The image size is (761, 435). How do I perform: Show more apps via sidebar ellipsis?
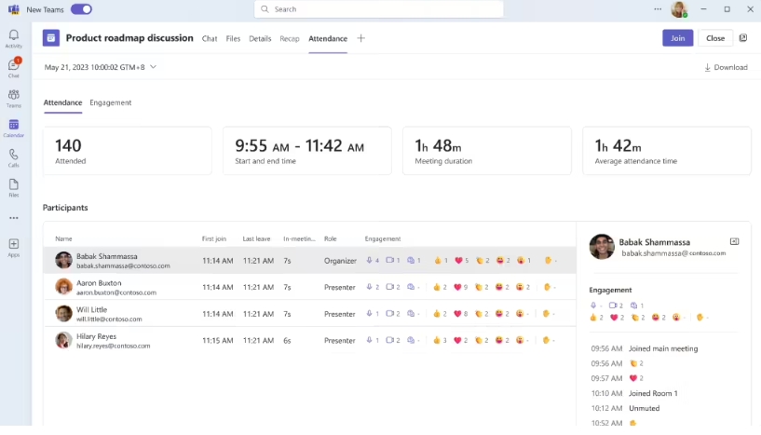click(13, 217)
